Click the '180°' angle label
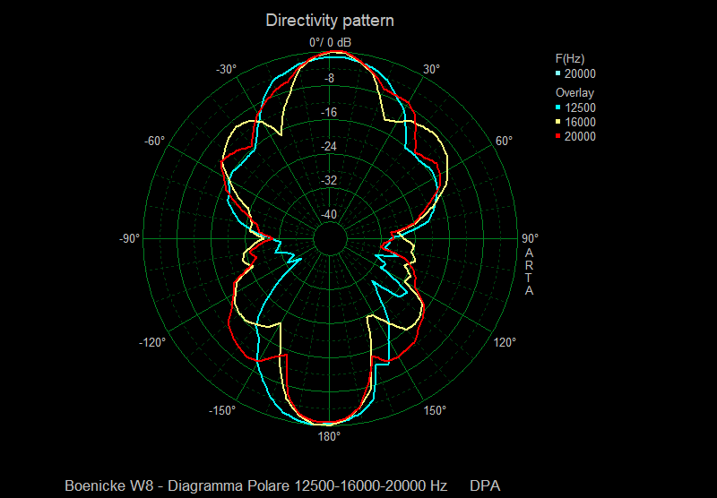Screen dimensions: 717x498 (329, 437)
